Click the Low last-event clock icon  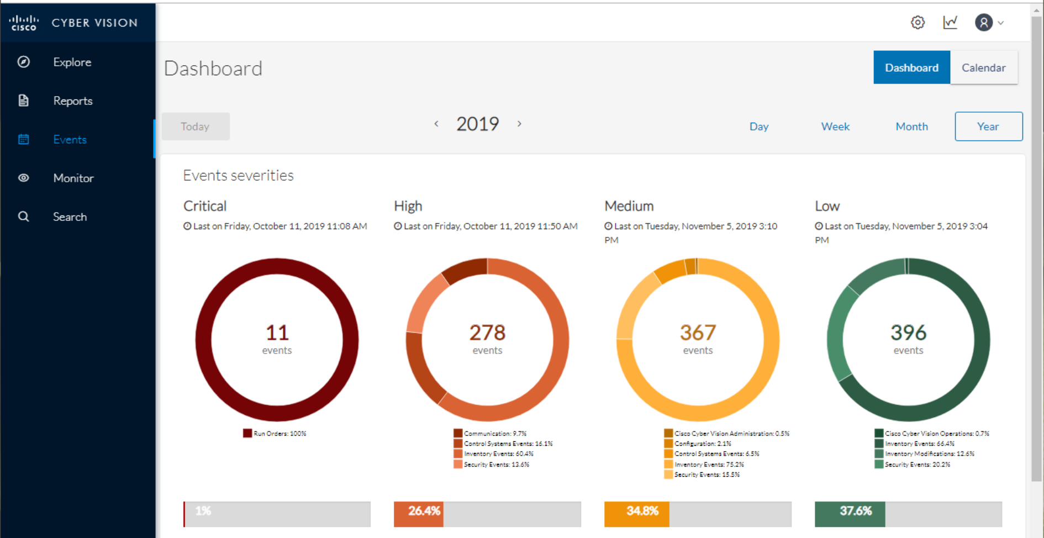coord(819,226)
